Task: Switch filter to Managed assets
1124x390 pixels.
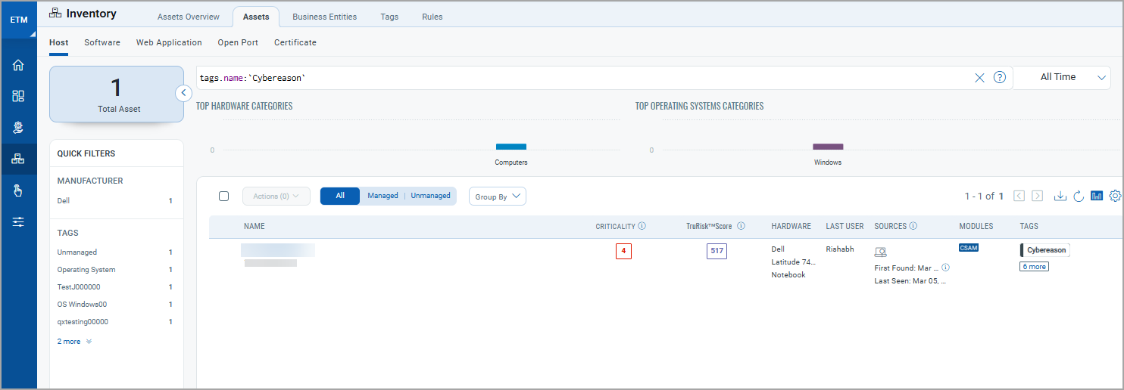Action: tap(382, 196)
